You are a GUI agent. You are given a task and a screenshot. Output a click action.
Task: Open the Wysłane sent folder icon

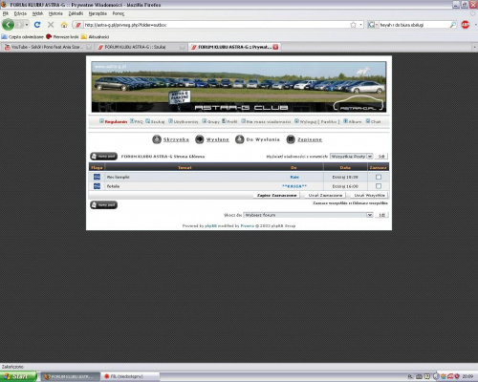coord(200,139)
